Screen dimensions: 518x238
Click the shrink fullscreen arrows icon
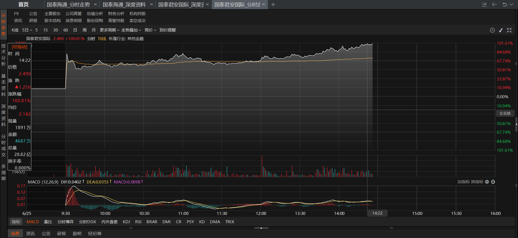509,30
